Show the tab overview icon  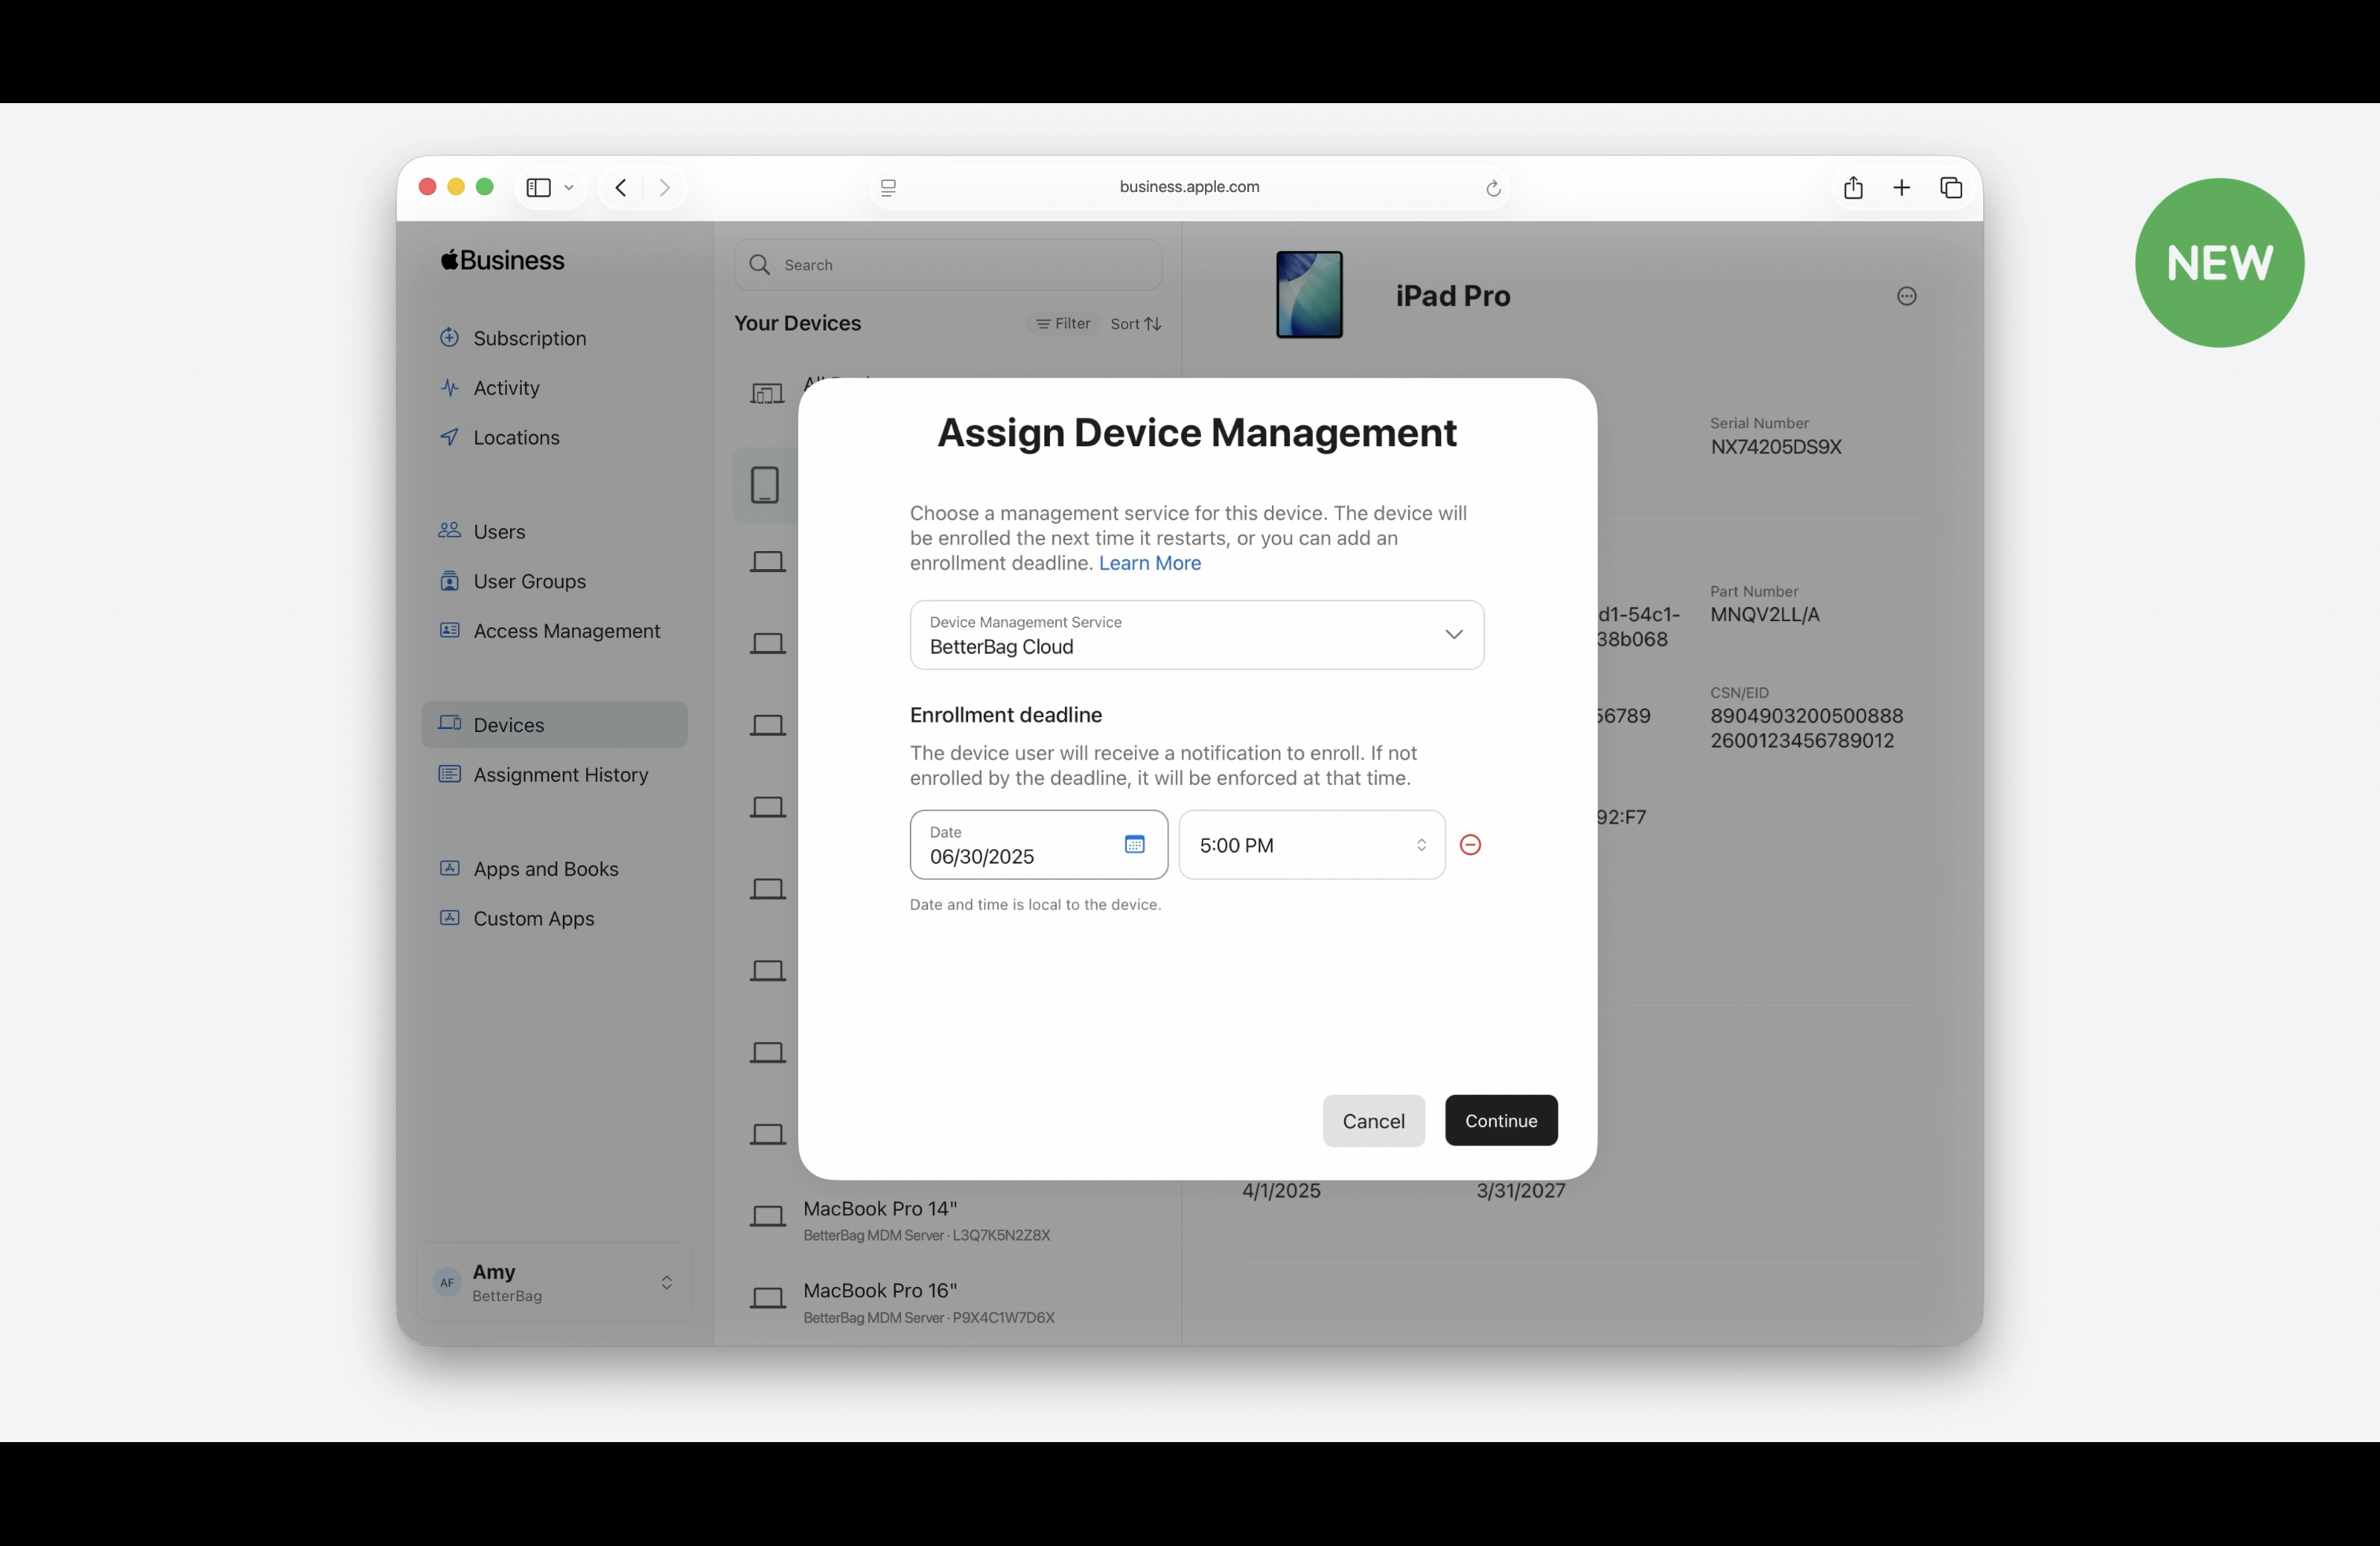pos(1951,187)
